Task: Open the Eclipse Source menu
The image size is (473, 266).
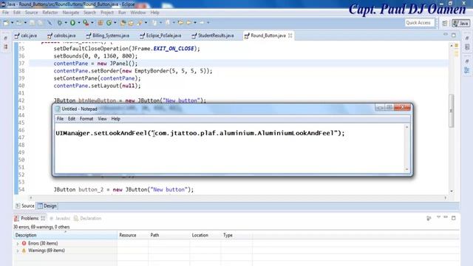Action: [31, 13]
